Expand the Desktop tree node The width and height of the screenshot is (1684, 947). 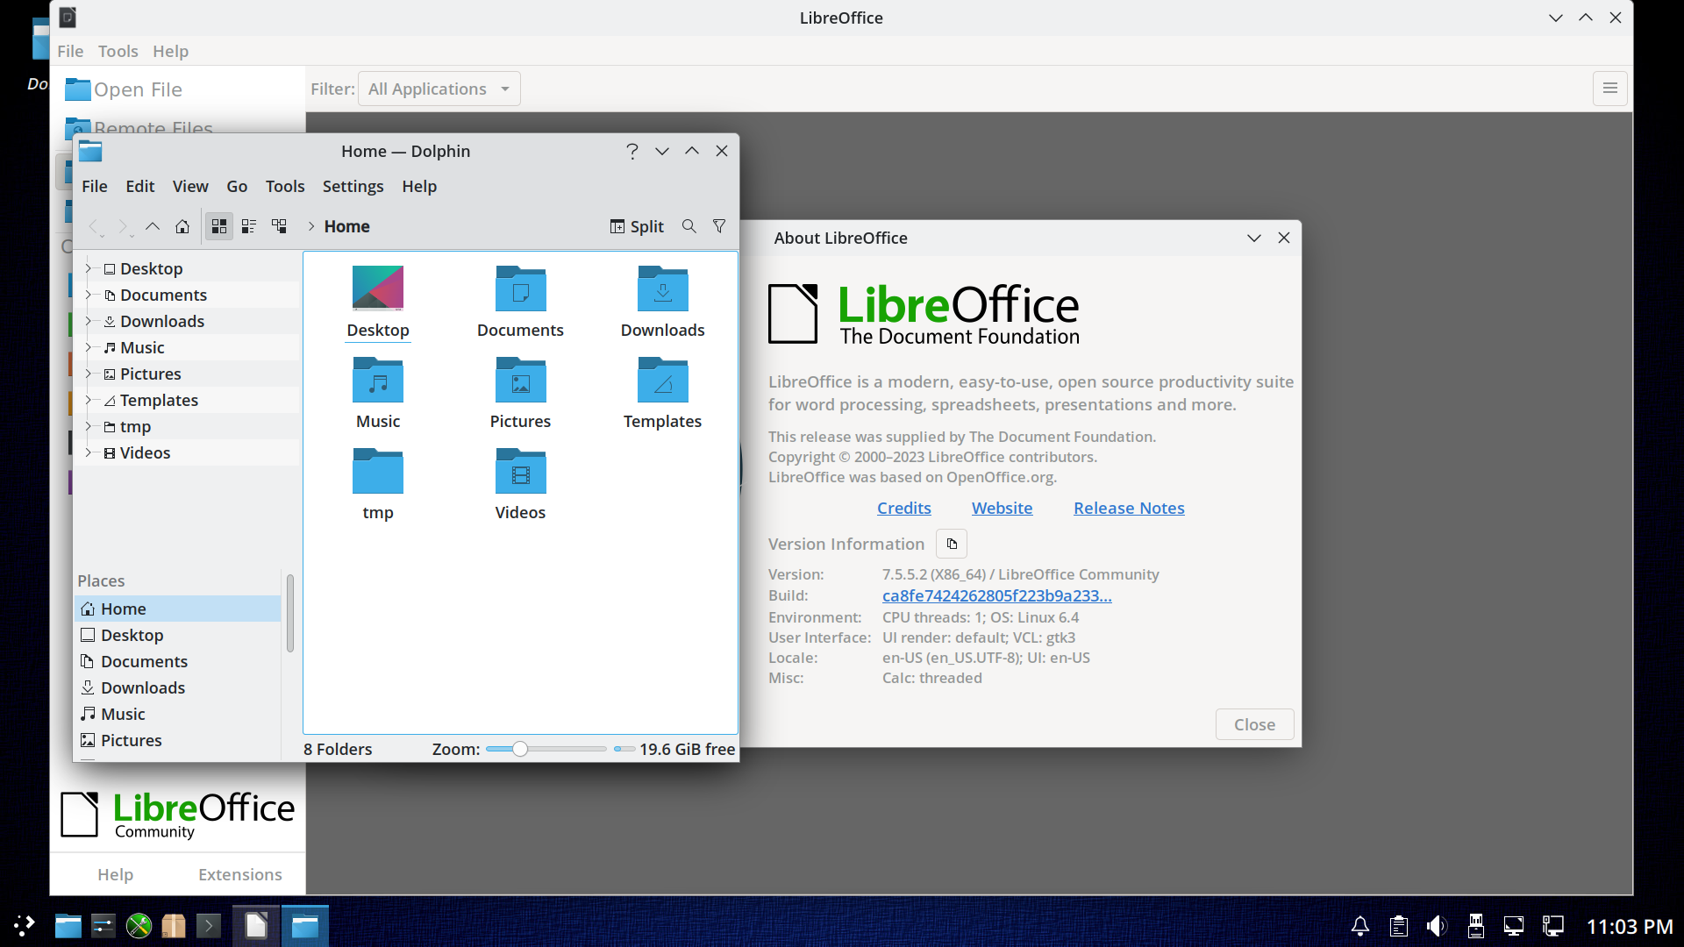tap(88, 268)
